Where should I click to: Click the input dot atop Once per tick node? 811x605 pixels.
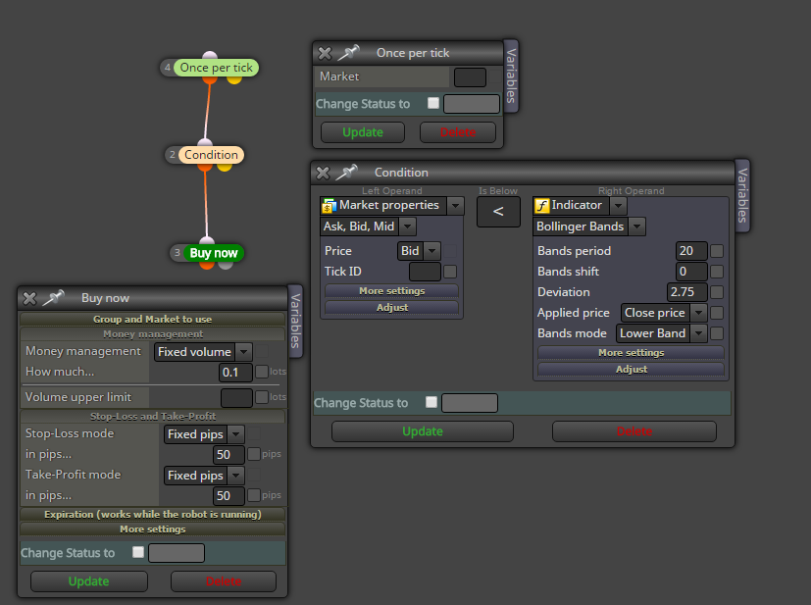[210, 56]
